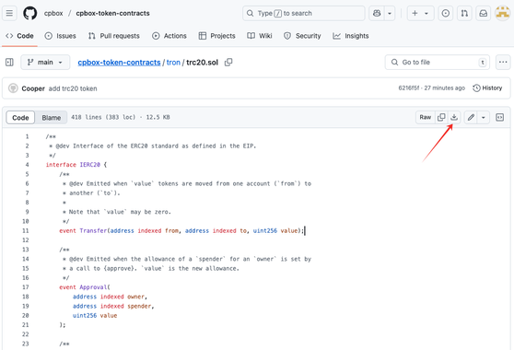This screenshot has height=350, width=514.
Task: Open cpbox-token-contracts breadcrumb link
Action: click(119, 63)
